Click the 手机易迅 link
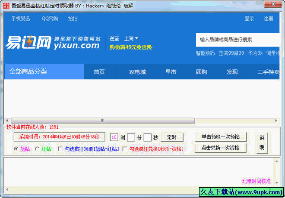285x198 pixels. [21, 19]
